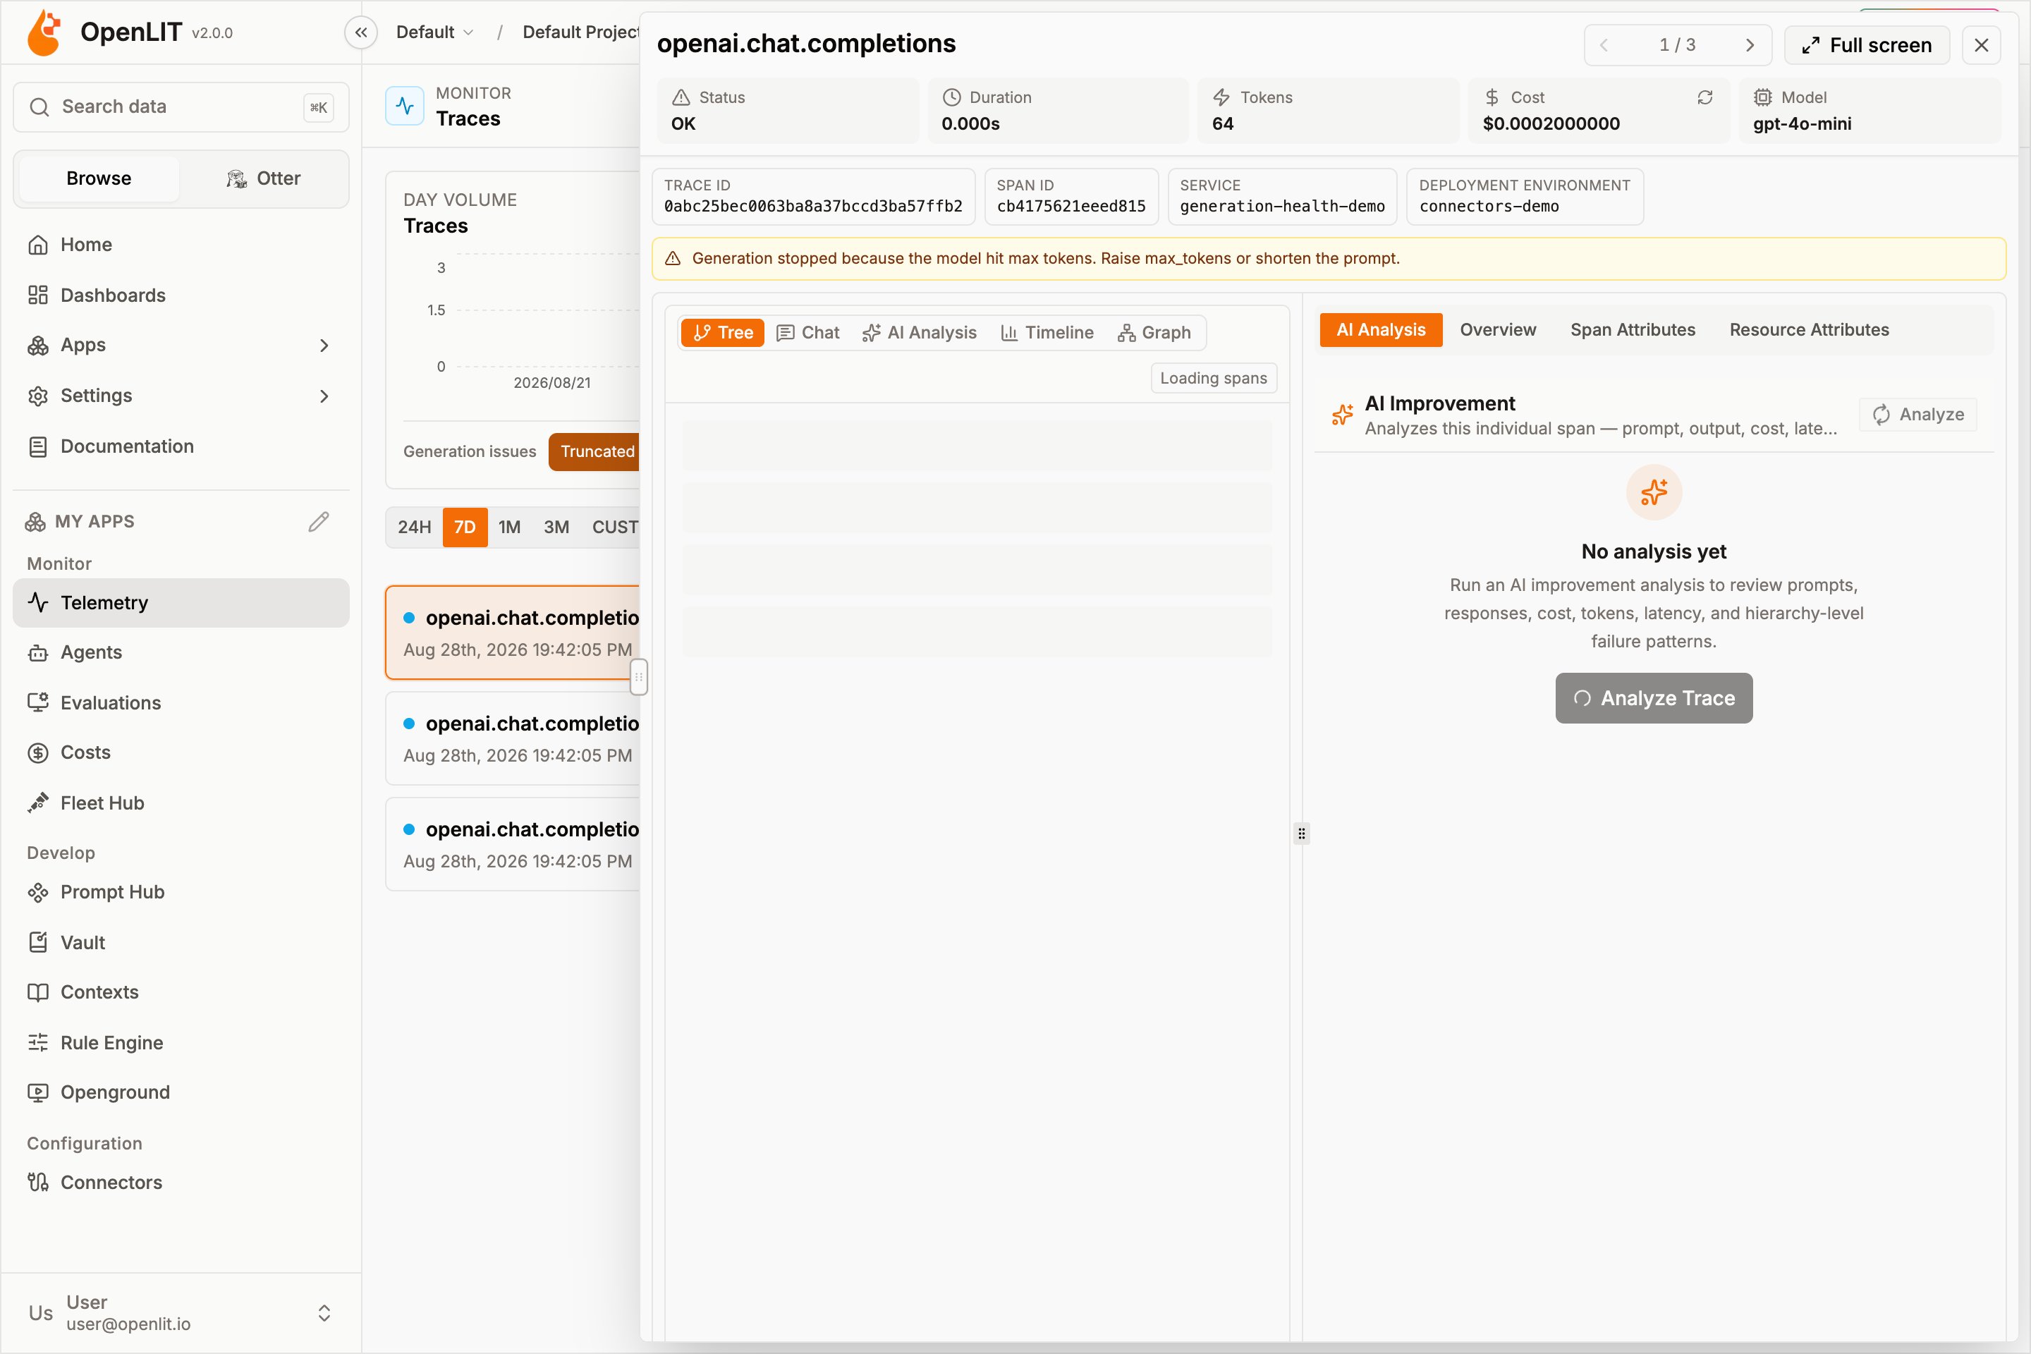Click the tree/details split handle
2031x1354 pixels.
click(x=1301, y=834)
